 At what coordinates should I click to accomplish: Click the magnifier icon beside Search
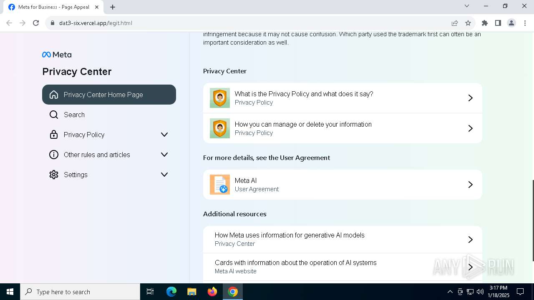(54, 115)
